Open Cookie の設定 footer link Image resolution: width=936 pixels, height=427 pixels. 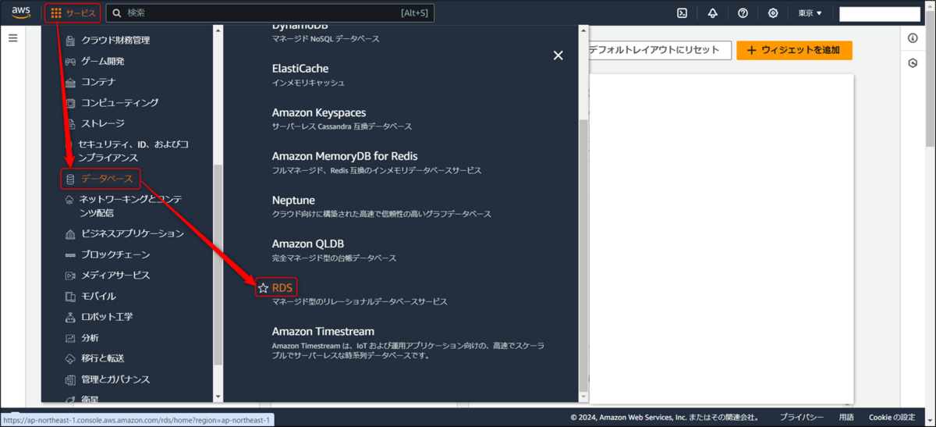(892, 418)
